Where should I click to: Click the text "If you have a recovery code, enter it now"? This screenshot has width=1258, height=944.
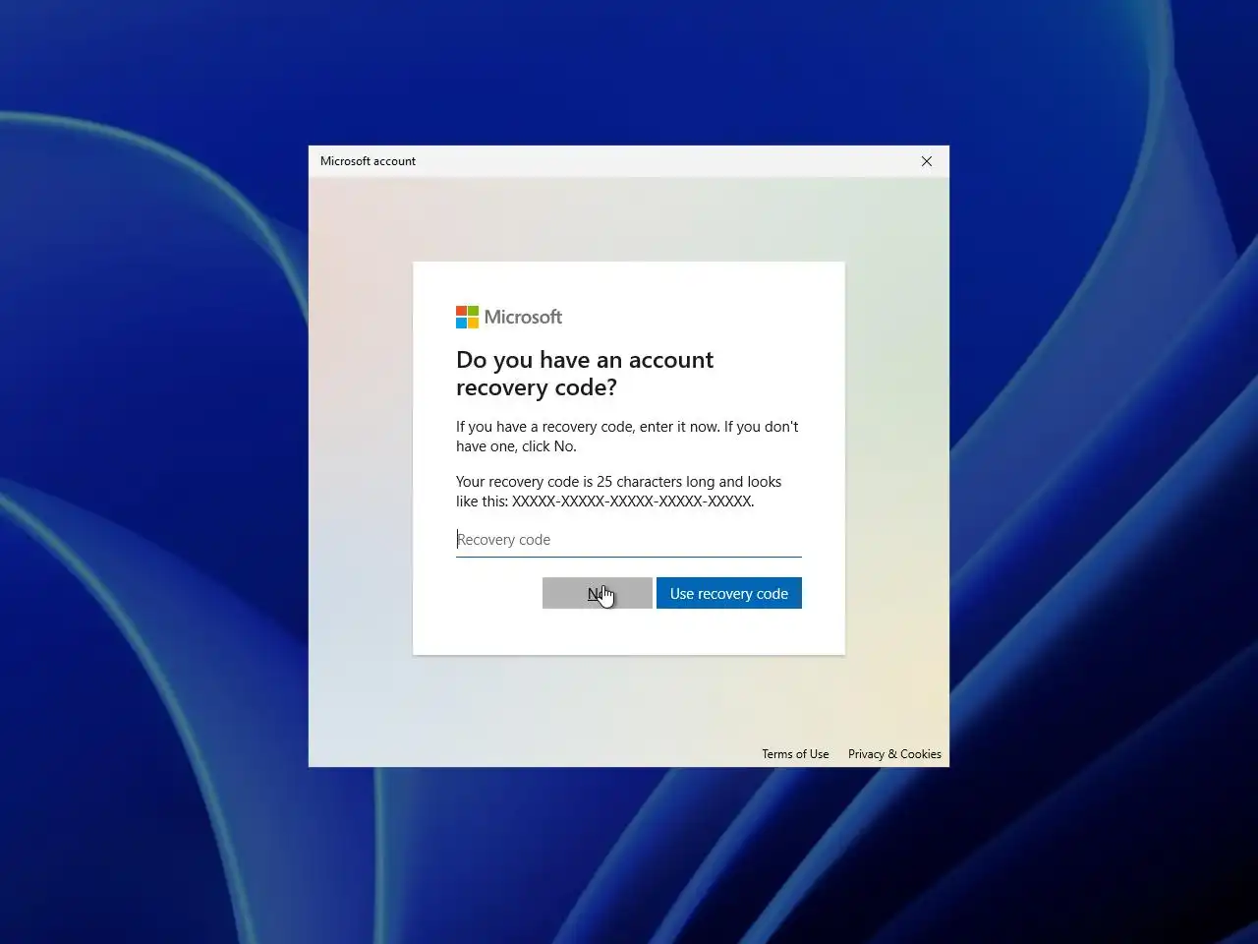[x=588, y=427]
